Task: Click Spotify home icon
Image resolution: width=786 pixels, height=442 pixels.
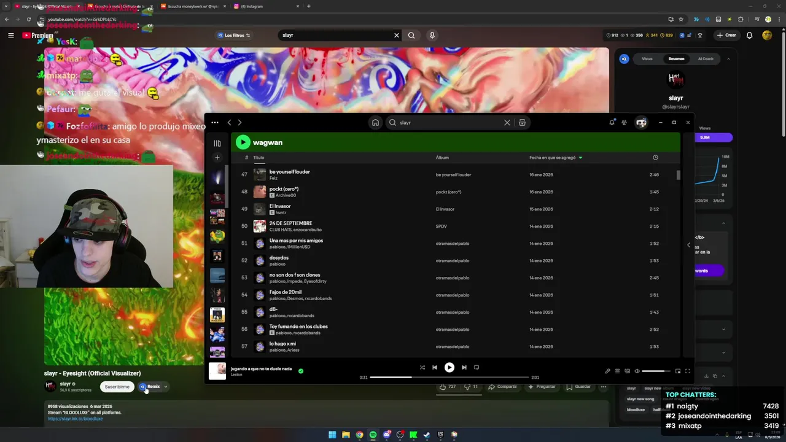Action: (375, 122)
